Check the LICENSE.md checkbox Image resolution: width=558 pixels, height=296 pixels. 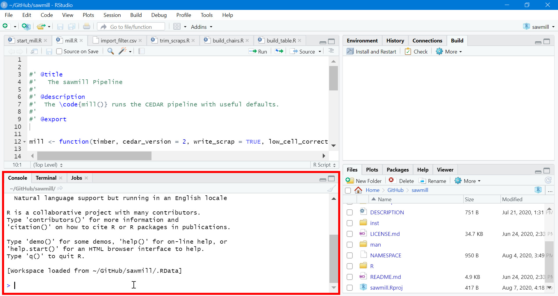pyautogui.click(x=350, y=234)
